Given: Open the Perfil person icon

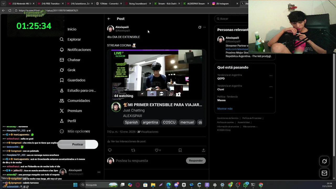Looking at the screenshot, I should click(x=62, y=121).
